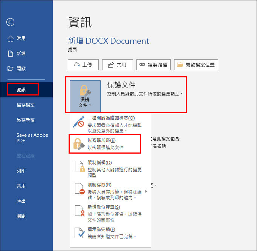Viewport: 257px width, 251px height.
Task: Choose 另存新檔 in the sidebar
Action: (x=26, y=120)
